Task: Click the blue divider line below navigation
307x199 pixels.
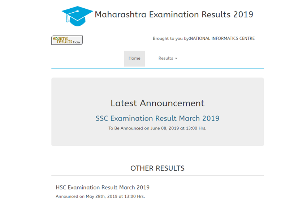Action: pyautogui.click(x=157, y=68)
